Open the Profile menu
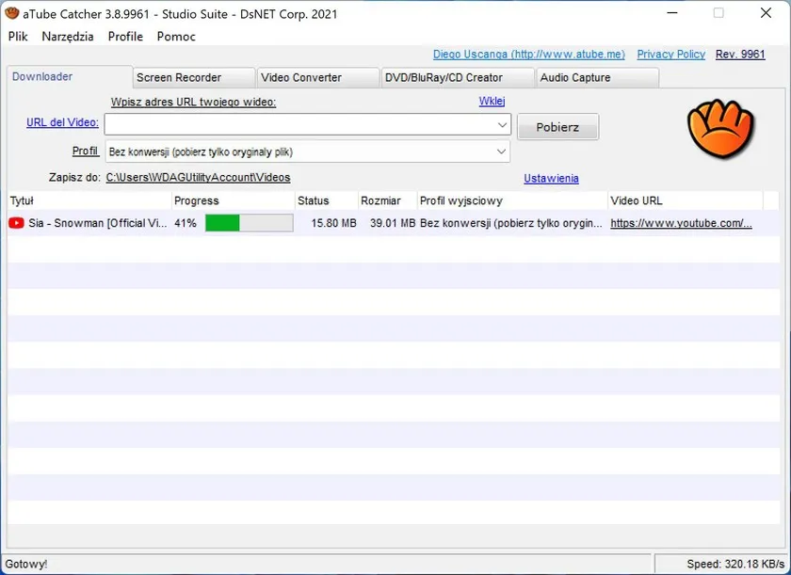 (125, 36)
